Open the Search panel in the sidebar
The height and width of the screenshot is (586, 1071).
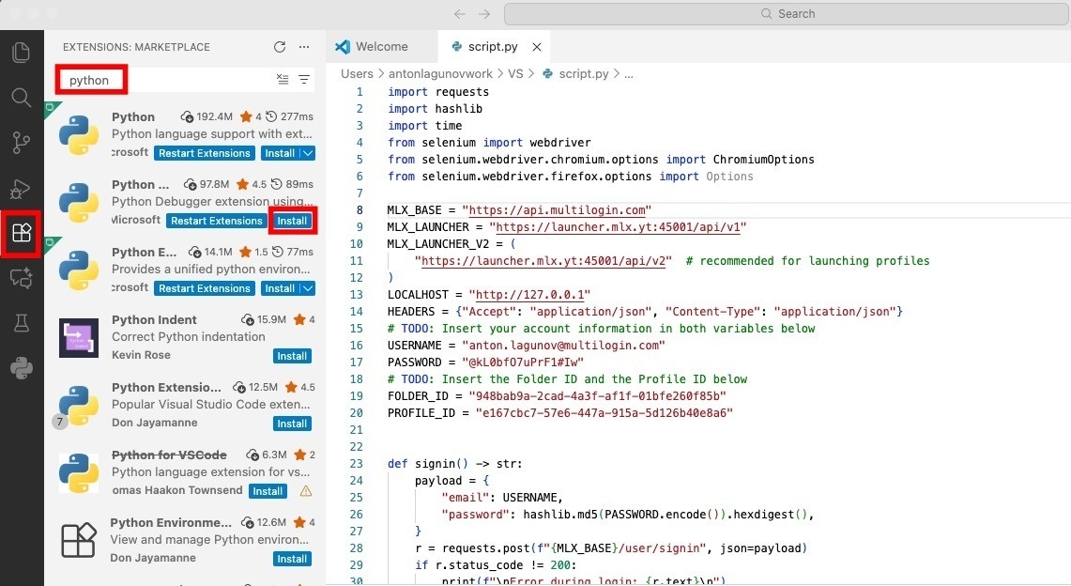pos(21,97)
